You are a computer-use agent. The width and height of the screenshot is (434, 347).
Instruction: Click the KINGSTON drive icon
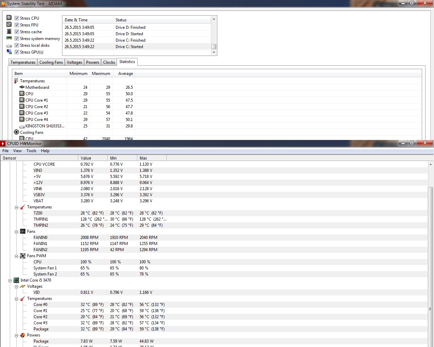click(22, 126)
